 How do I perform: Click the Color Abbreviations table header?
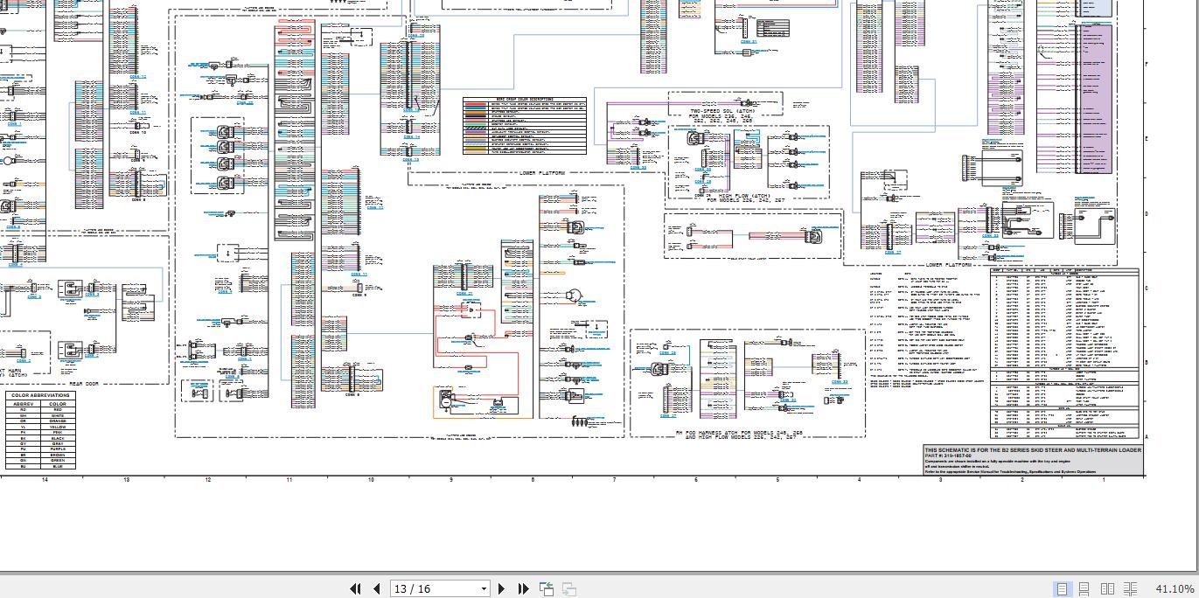pyautogui.click(x=41, y=395)
